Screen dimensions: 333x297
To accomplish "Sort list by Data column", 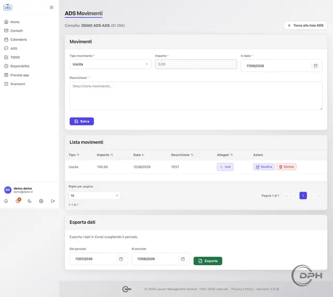I will 138,155.
